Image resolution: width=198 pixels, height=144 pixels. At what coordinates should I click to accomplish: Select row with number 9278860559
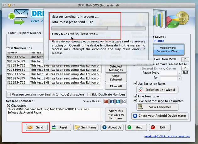(53, 69)
